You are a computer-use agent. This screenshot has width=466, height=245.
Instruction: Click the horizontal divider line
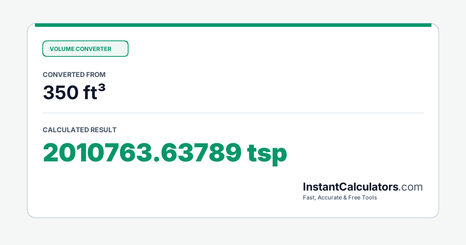(233, 113)
